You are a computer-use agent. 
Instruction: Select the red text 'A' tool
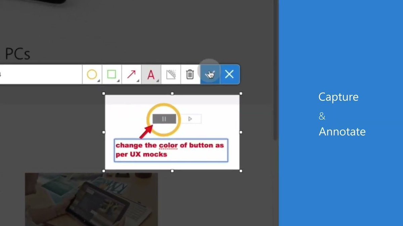click(x=151, y=74)
